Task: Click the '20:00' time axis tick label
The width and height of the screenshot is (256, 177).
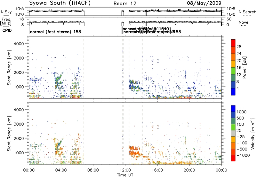Action: pyautogui.click(x=189, y=170)
